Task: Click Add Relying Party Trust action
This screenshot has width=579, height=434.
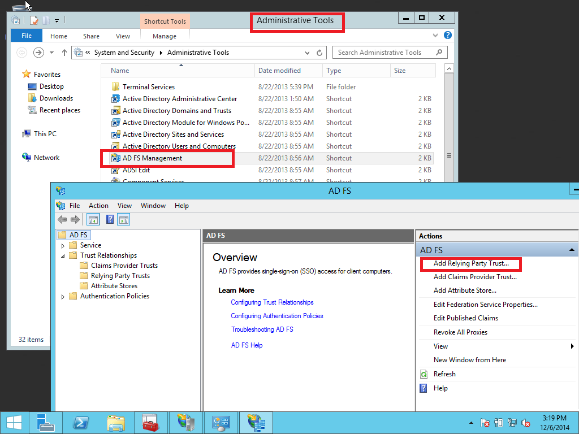Action: point(470,263)
